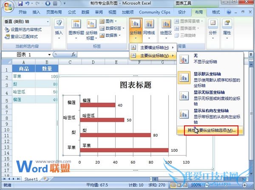Viewport: 255px width, 190px height.
Task: Click the red bar for 梨 80
Action: click(116, 135)
